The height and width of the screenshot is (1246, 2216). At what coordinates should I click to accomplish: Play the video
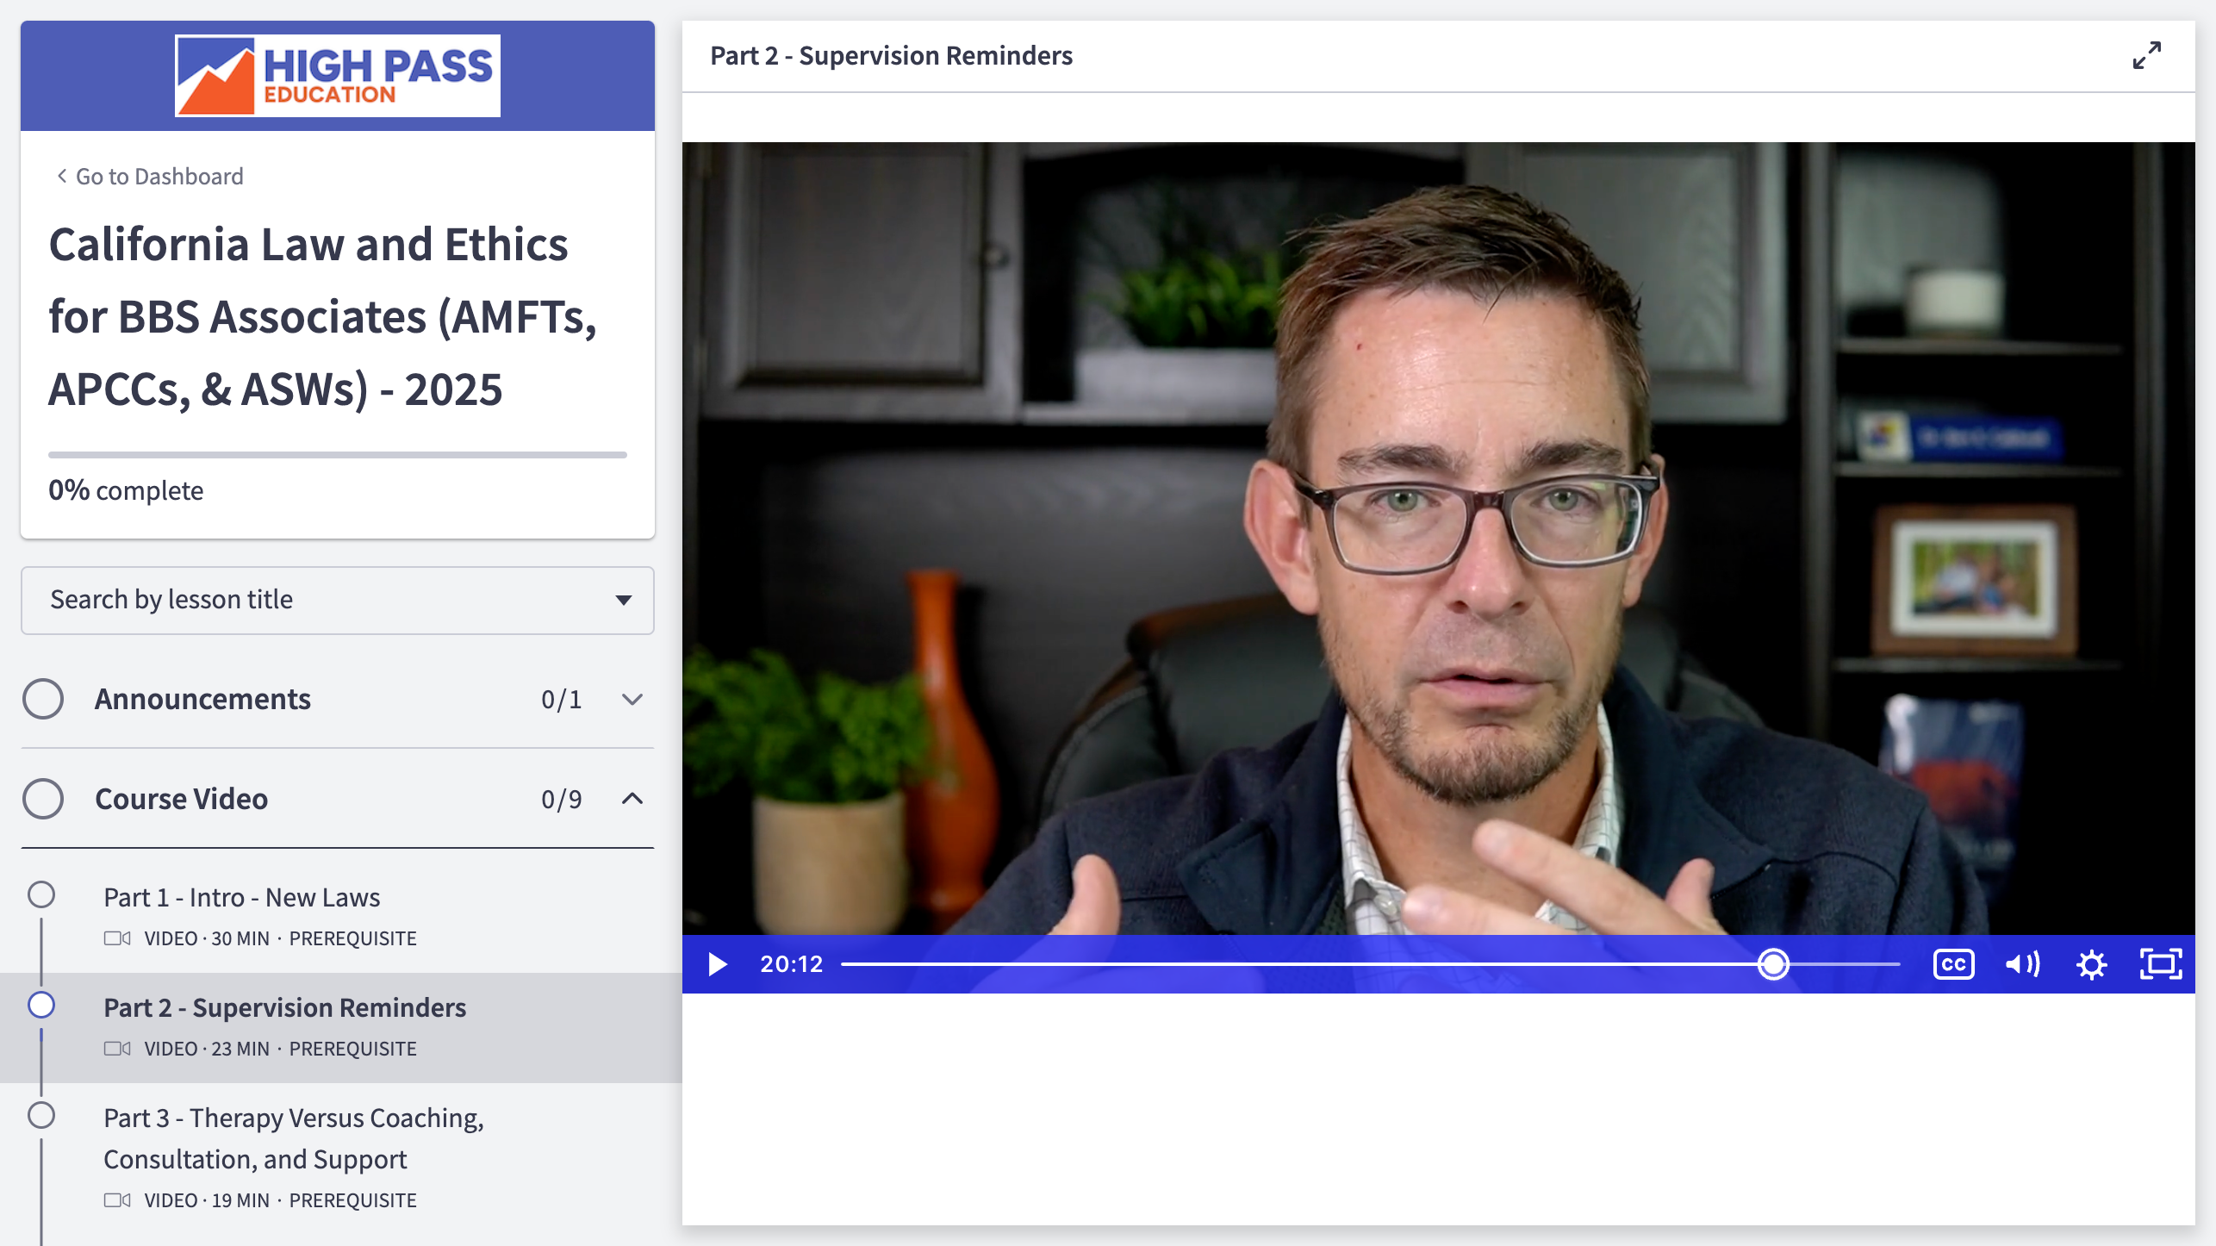[x=717, y=964]
